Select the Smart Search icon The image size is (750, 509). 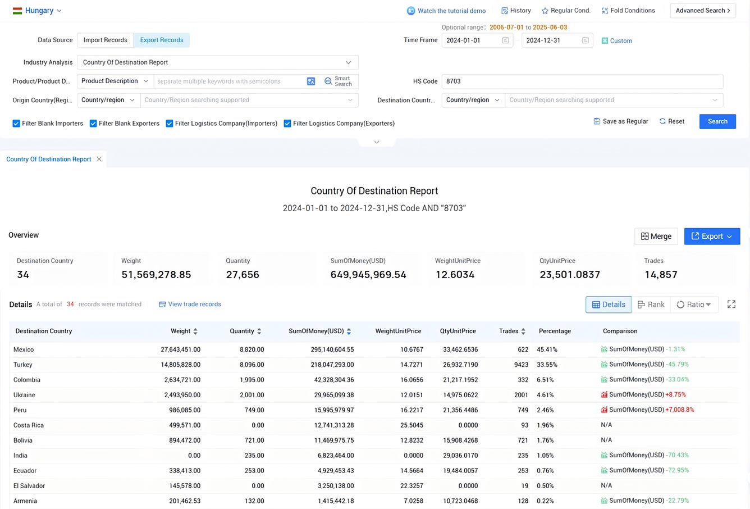(x=339, y=81)
